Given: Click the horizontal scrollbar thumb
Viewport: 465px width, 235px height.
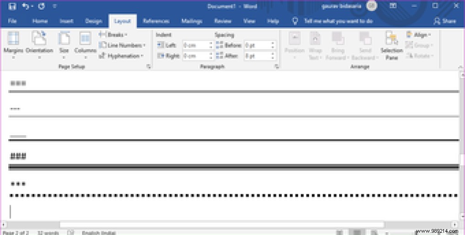Looking at the screenshot, I should click(x=222, y=225).
